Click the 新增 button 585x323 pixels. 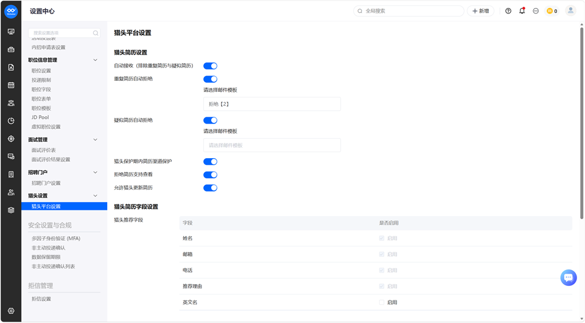480,11
